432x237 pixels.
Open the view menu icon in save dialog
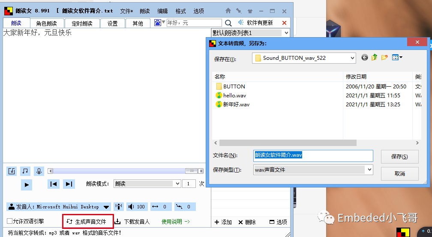[397, 57]
